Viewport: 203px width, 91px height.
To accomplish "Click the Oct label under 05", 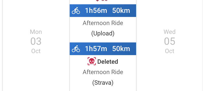I will coord(170,51).
